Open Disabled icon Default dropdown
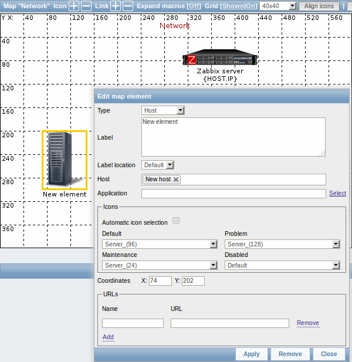The width and height of the screenshot is (352, 362). pos(282,265)
